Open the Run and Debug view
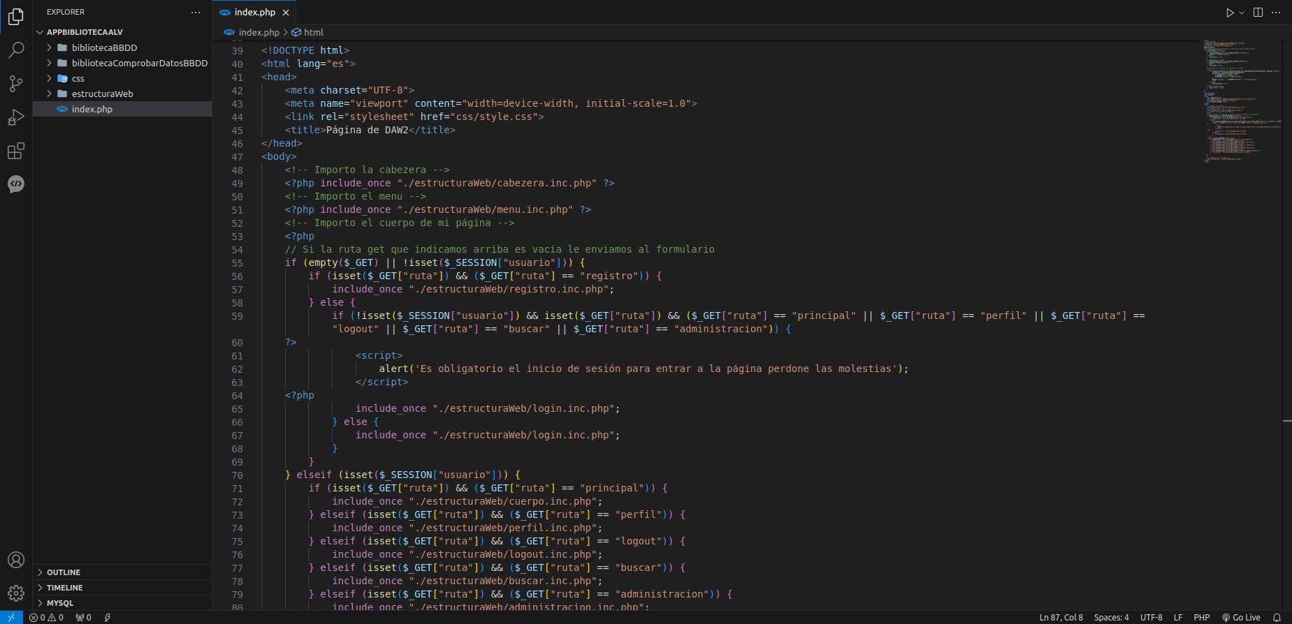The width and height of the screenshot is (1292, 624). click(x=15, y=117)
